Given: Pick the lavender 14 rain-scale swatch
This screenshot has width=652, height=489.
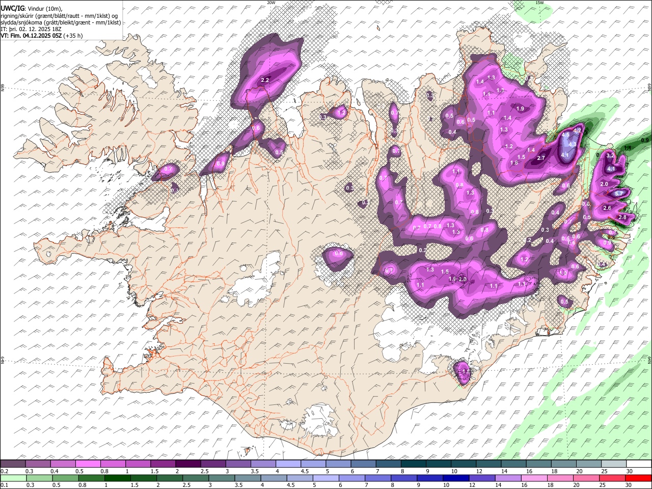Looking at the screenshot, I should [508, 478].
